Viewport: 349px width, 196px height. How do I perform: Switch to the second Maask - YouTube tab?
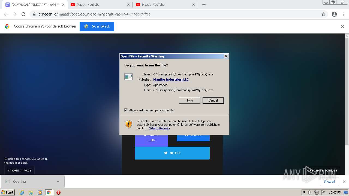point(165,5)
